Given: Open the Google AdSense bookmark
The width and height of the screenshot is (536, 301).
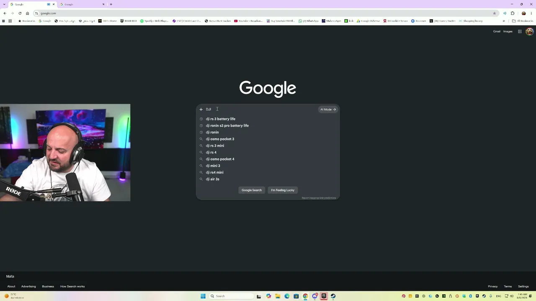Looking at the screenshot, I should pos(368,21).
